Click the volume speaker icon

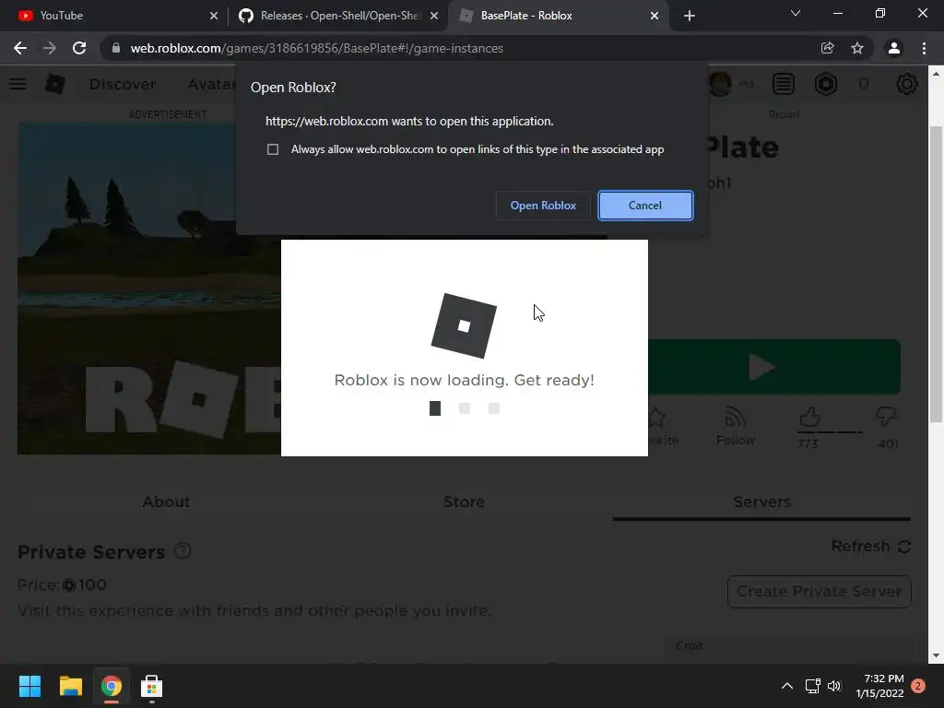click(x=833, y=686)
